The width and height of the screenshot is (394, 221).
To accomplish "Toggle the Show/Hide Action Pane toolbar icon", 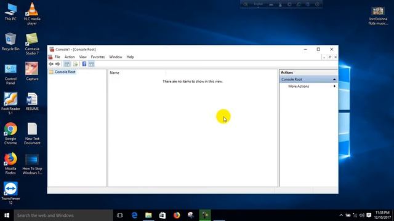I will [92, 64].
